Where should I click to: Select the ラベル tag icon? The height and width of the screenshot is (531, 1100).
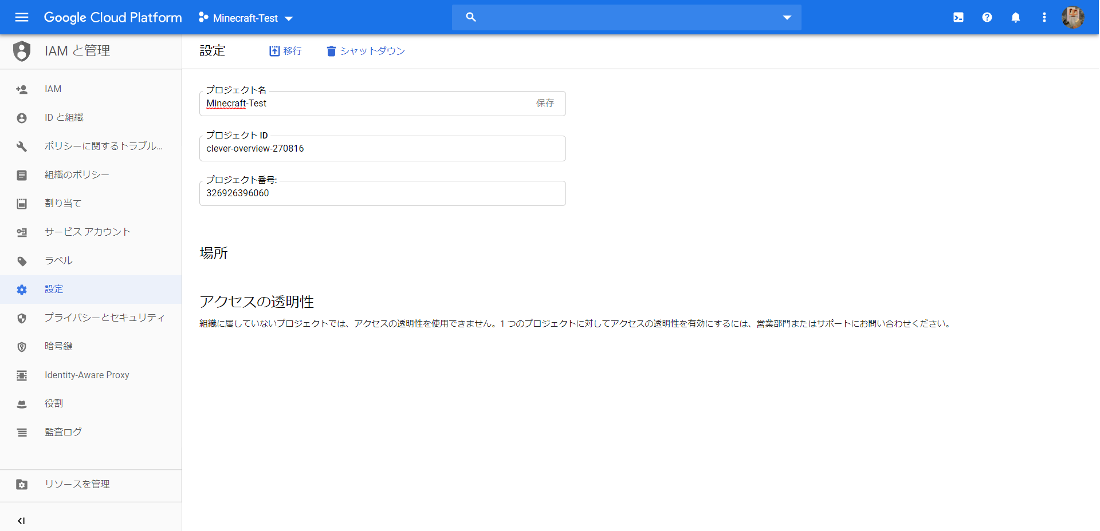tap(21, 260)
